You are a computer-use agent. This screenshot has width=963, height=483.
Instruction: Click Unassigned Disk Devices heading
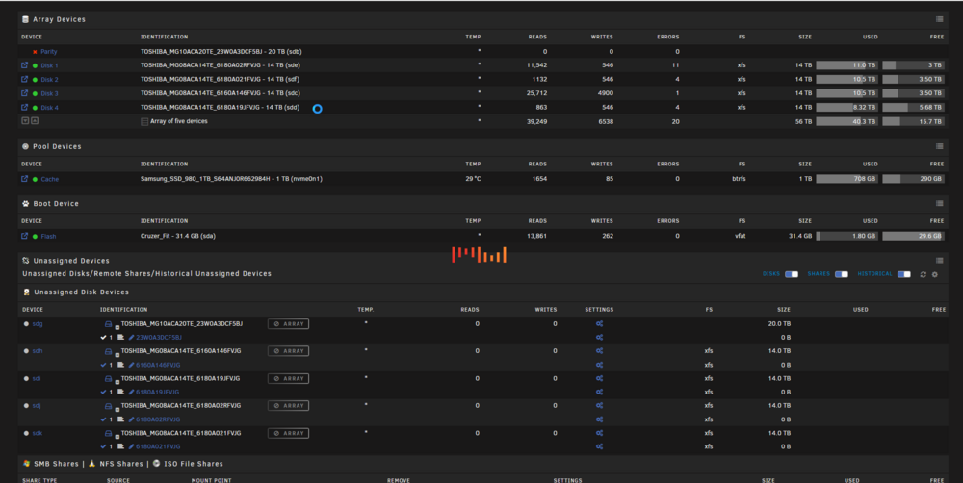[x=81, y=292]
